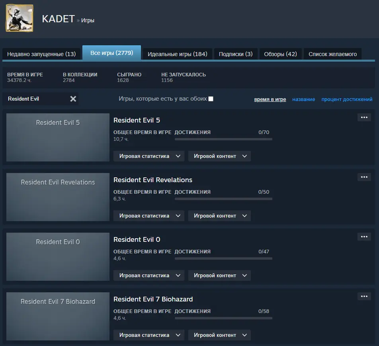Image resolution: width=379 pixels, height=346 pixels.
Task: Select the 0/50 achievements count
Action: [264, 192]
